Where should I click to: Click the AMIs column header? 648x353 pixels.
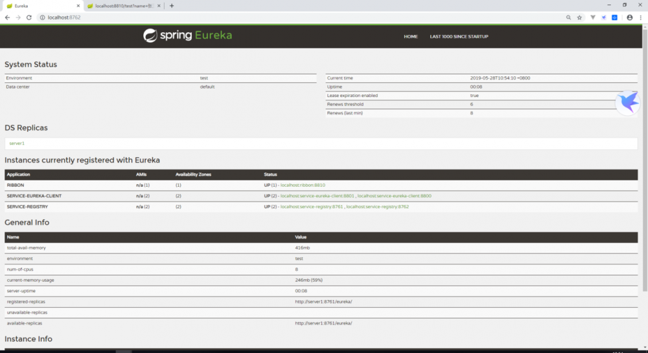141,175
